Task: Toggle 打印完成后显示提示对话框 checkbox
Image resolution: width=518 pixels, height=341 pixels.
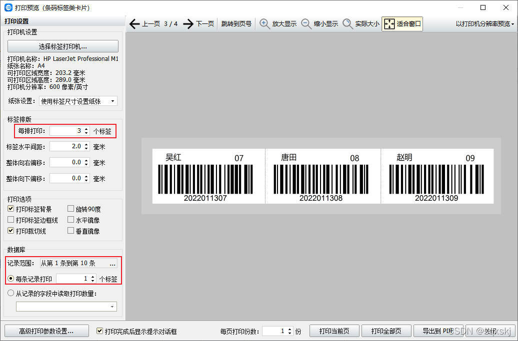Action: pyautogui.click(x=99, y=331)
